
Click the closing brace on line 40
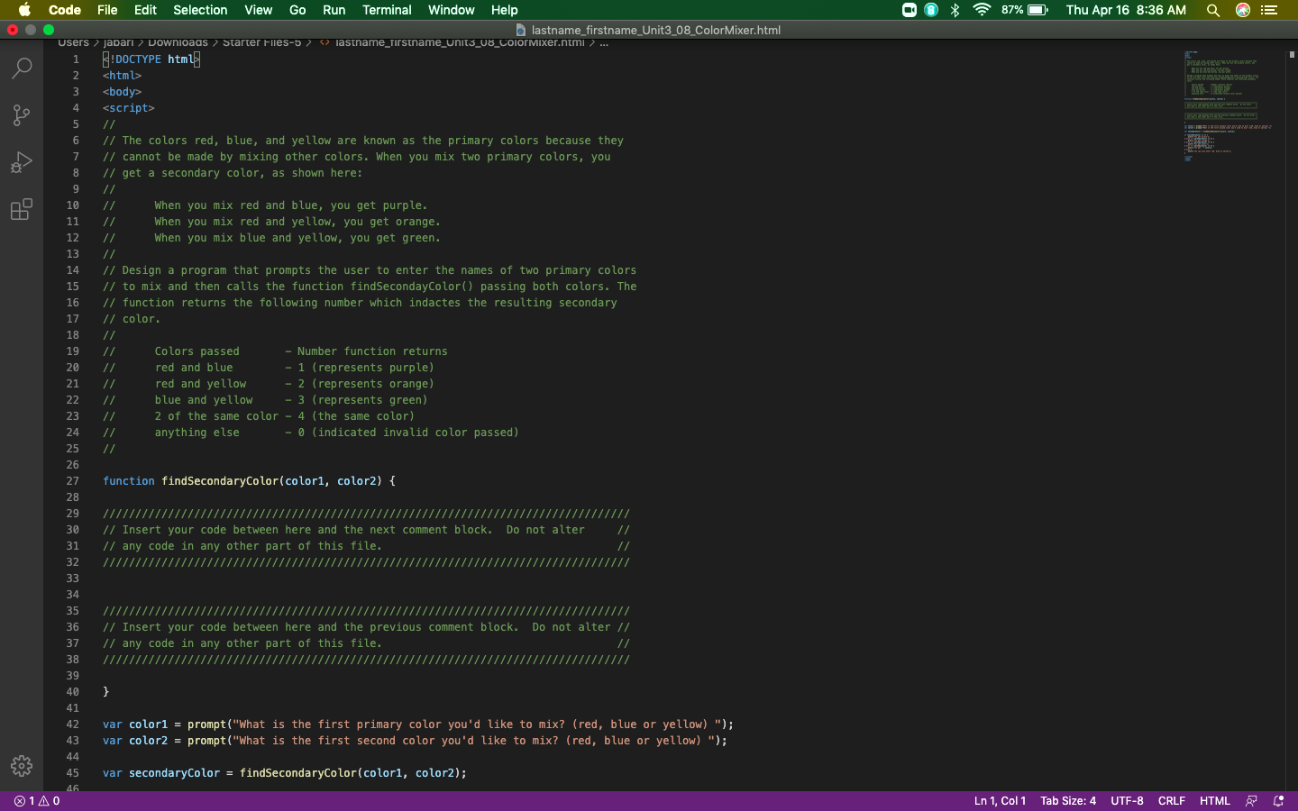pyautogui.click(x=106, y=692)
